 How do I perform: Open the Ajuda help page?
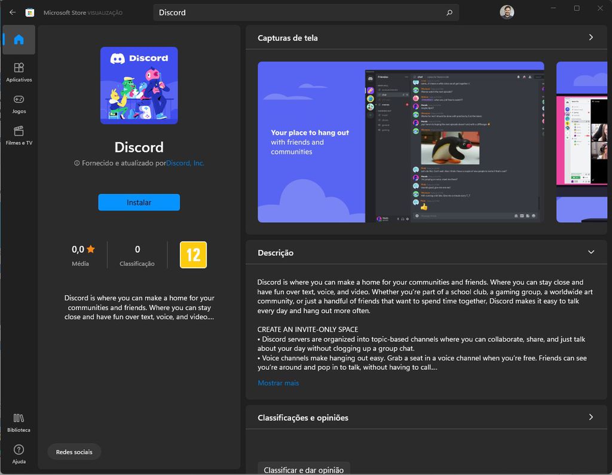(19, 455)
